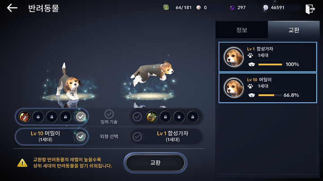The height and width of the screenshot is (181, 323).
Task: Select the sword skill icon of 머일이
Action: (25, 117)
